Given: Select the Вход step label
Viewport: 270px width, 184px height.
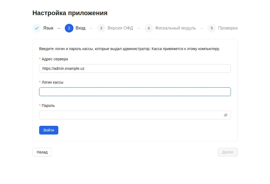Looking at the screenshot, I should tap(80, 28).
